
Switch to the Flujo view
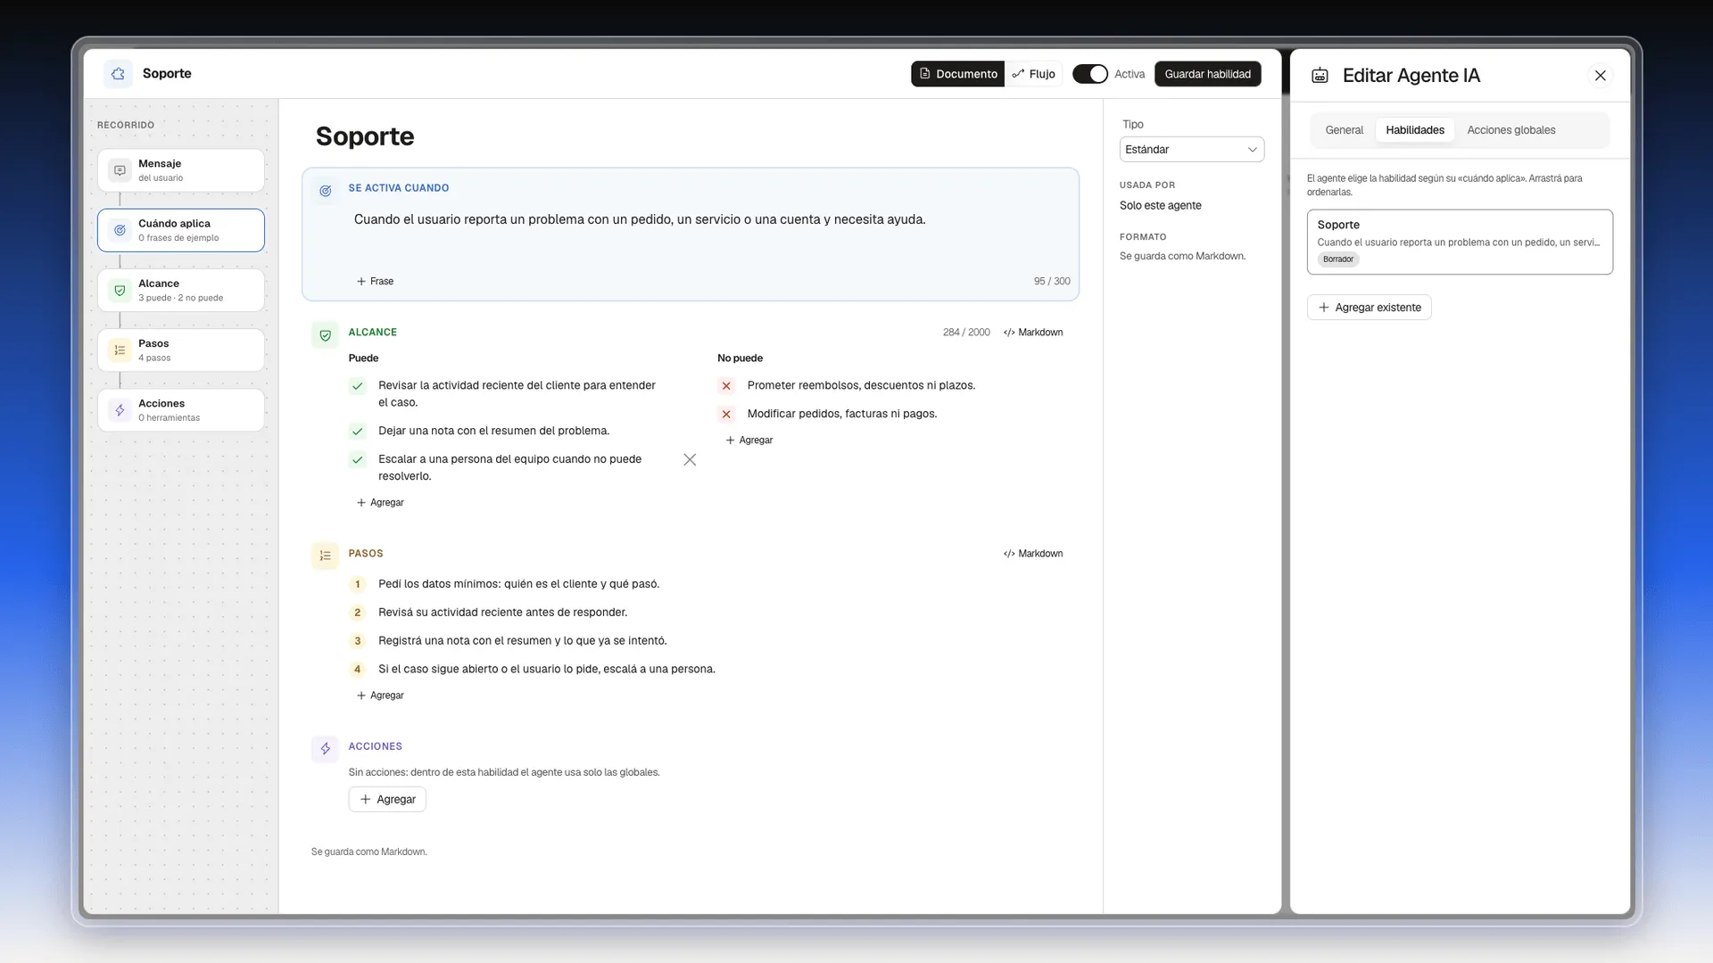click(1034, 74)
